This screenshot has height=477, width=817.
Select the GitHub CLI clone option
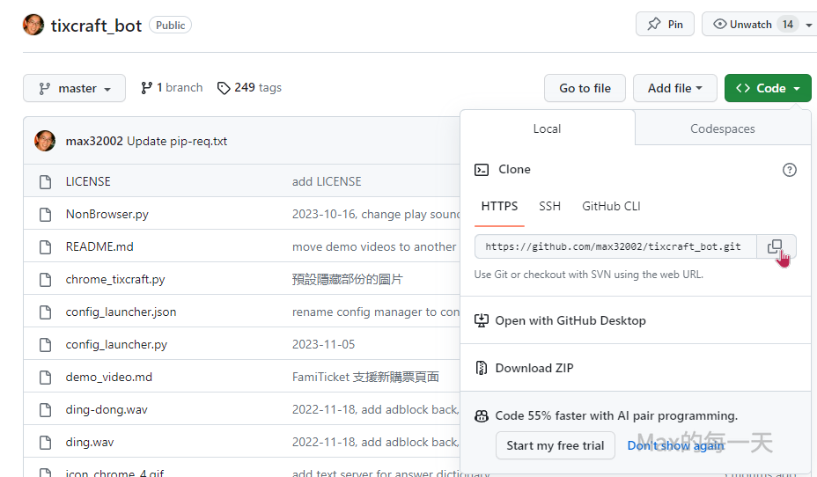point(611,206)
